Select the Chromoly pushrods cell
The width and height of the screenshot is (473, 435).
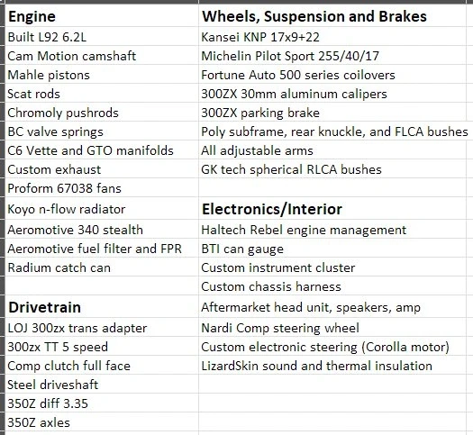(x=102, y=113)
